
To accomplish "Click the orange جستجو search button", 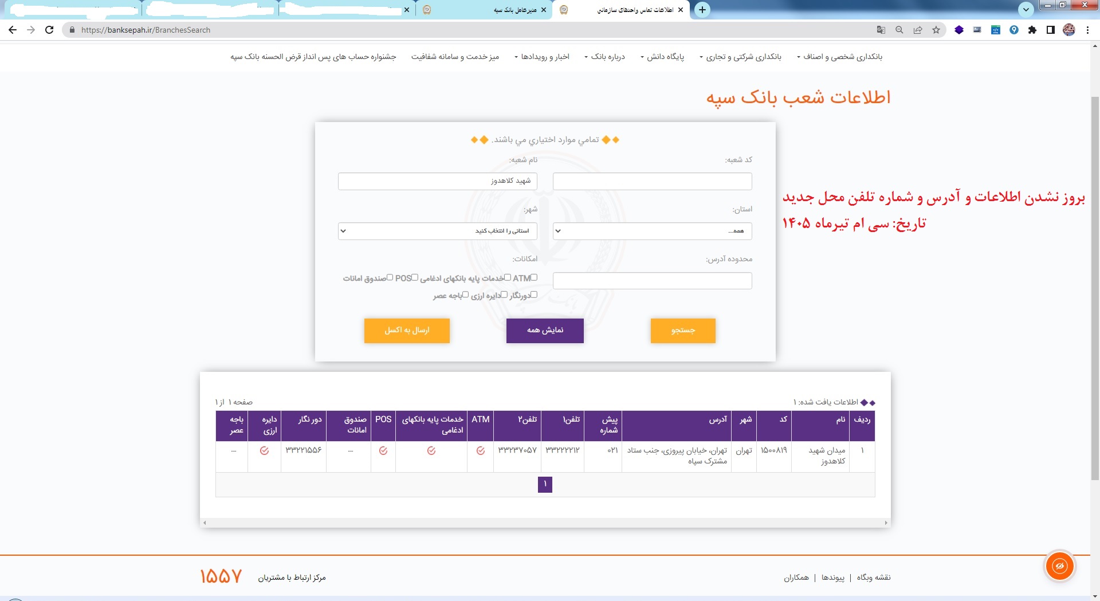I will pos(683,331).
